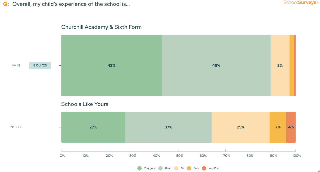
Task: Select the 7% Poor bar segment
Action: [278, 127]
